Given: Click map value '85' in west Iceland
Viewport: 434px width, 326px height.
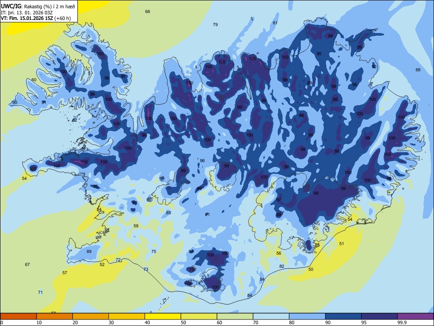Looking at the screenshot, I should pos(168,213).
